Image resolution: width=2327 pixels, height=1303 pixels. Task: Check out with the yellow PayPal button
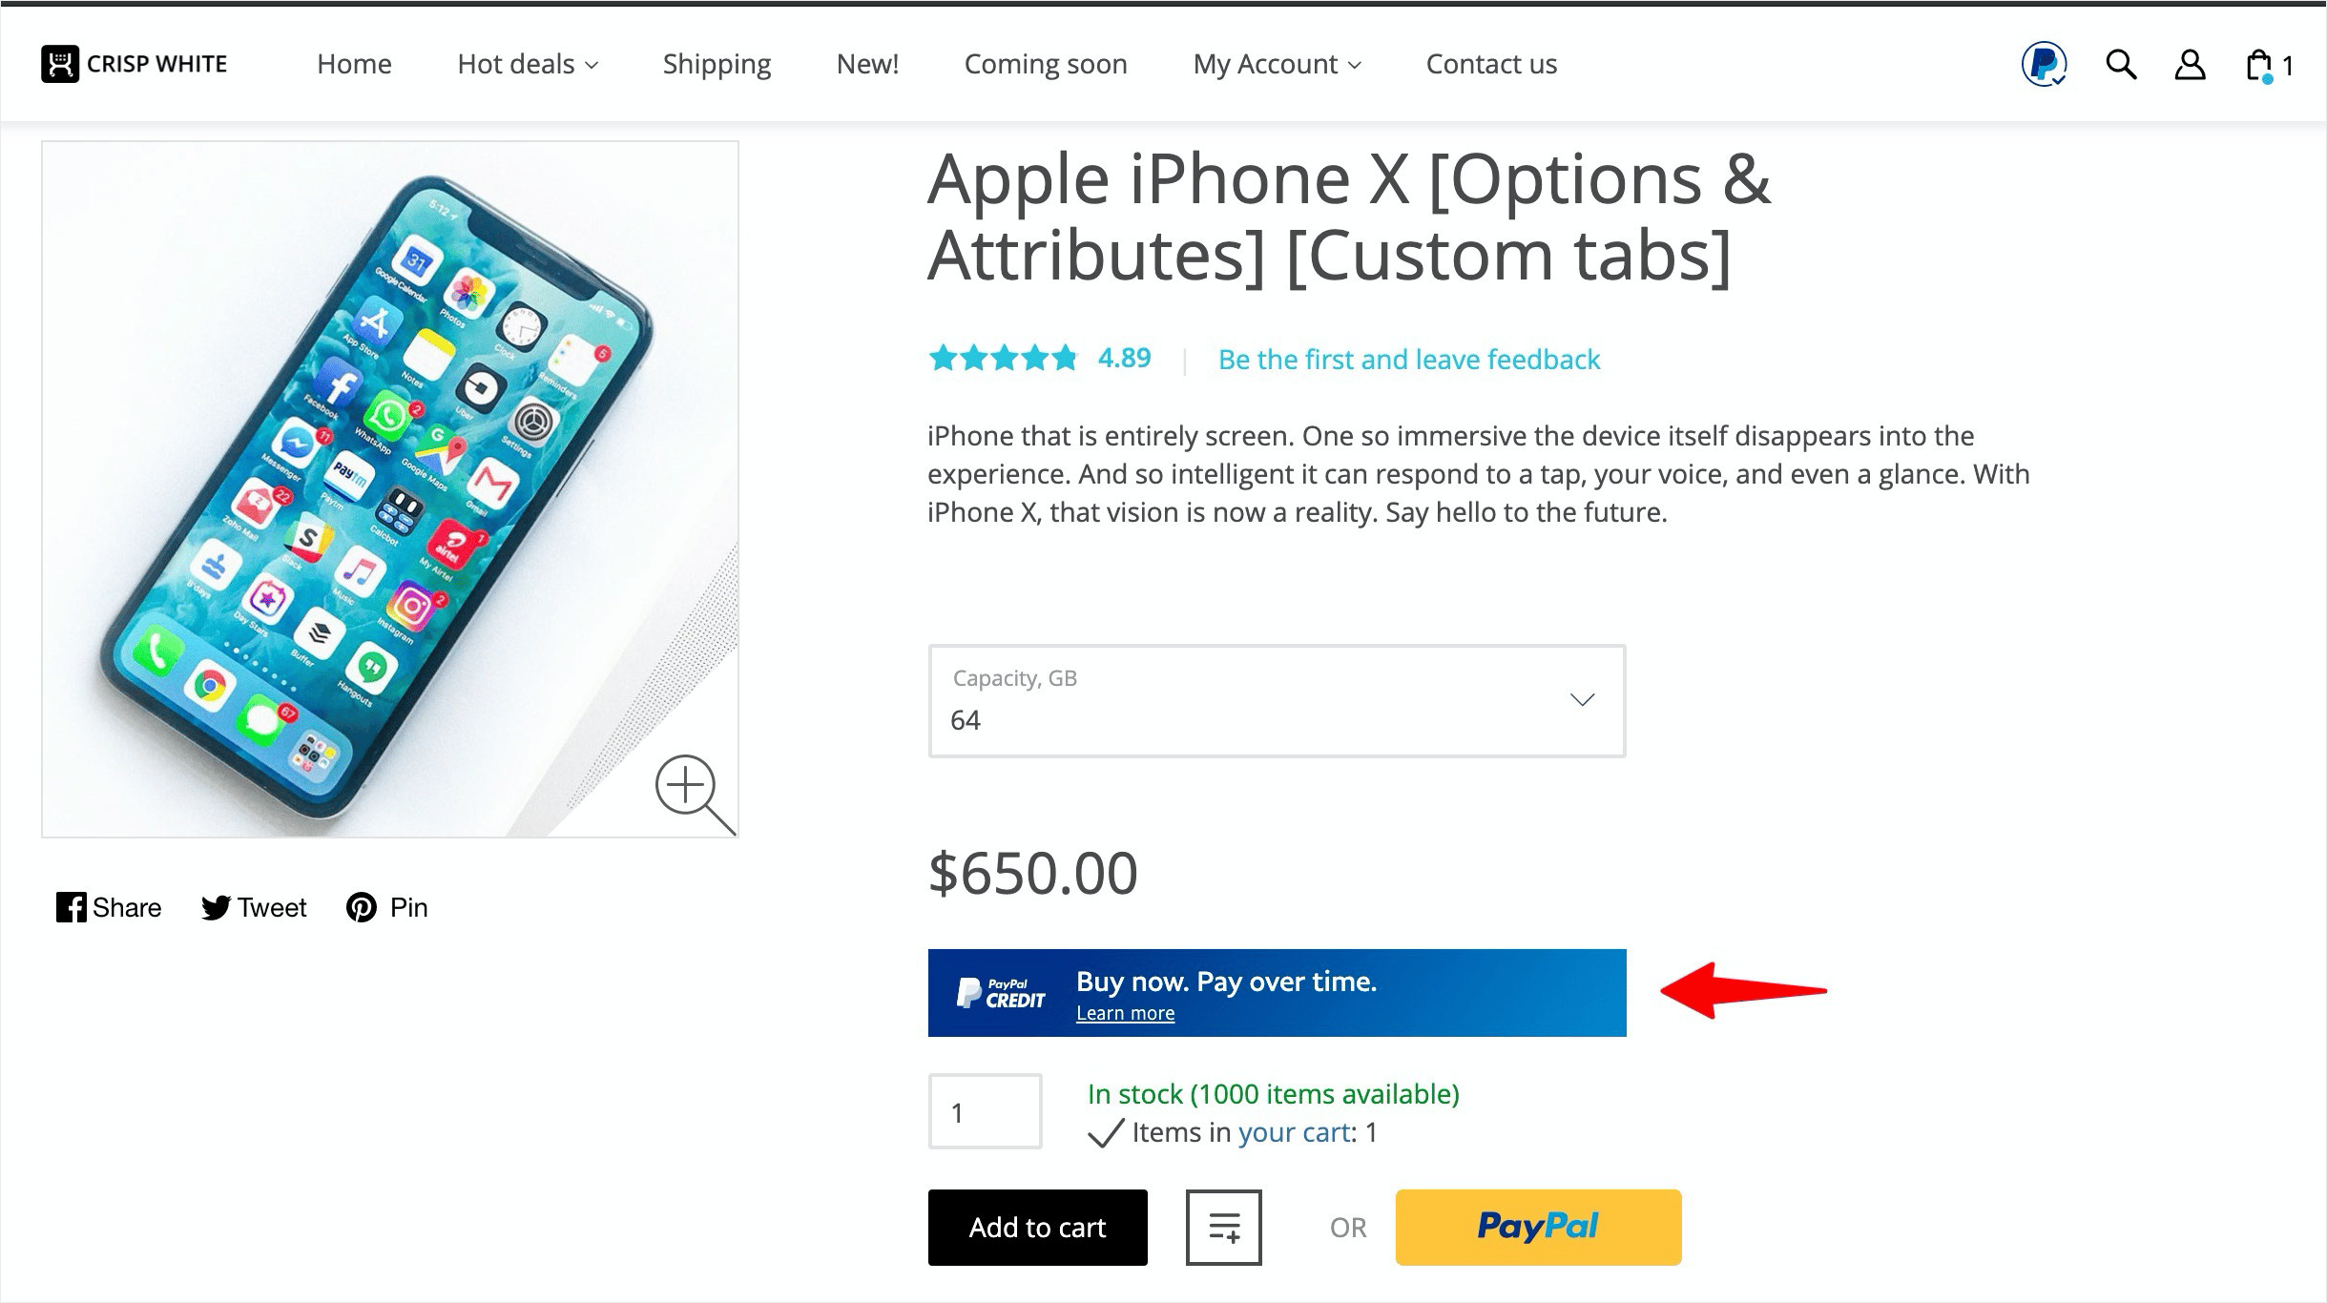pyautogui.click(x=1538, y=1228)
